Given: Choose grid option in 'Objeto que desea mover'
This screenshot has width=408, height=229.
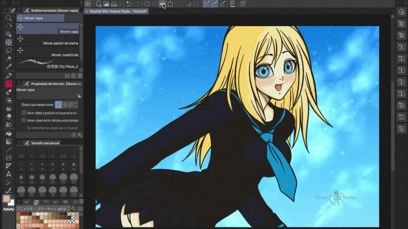Looking at the screenshot, I should tap(71, 105).
